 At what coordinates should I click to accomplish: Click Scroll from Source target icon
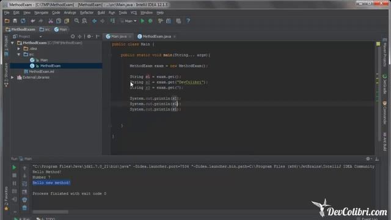tap(73, 37)
